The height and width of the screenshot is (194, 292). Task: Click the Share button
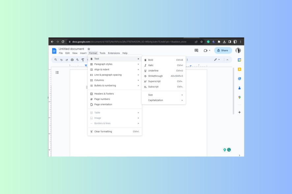[x=223, y=50]
